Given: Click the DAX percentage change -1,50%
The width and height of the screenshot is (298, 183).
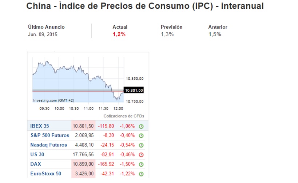Looking at the screenshot, I should pos(128,164).
